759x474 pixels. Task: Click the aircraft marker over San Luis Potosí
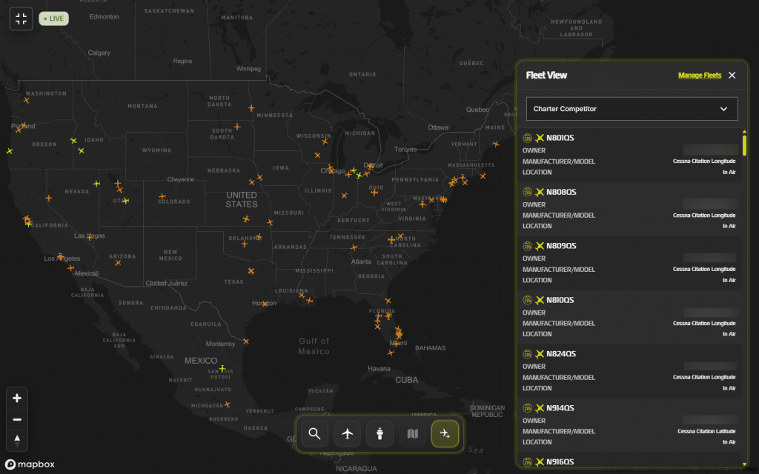pos(222,369)
